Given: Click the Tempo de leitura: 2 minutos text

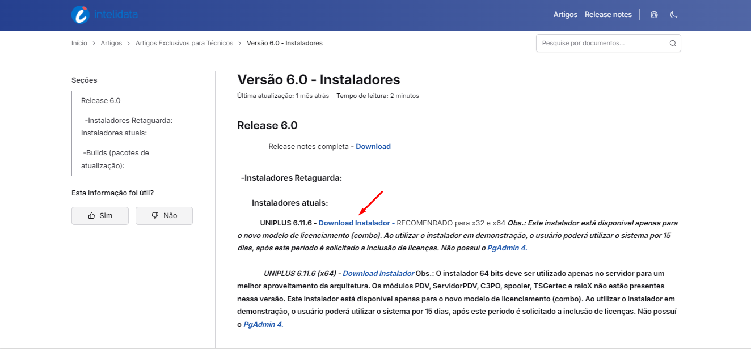Looking at the screenshot, I should coord(378,96).
